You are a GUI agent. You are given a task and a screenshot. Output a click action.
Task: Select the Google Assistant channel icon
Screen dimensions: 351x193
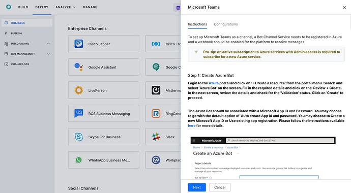78,67
